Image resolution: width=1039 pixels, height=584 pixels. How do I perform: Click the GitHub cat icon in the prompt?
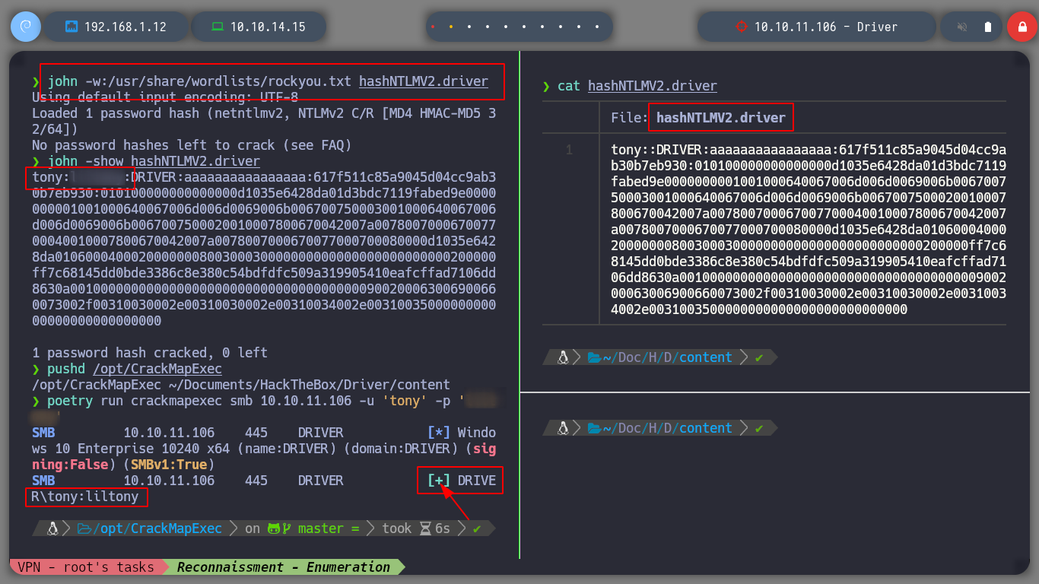(274, 528)
